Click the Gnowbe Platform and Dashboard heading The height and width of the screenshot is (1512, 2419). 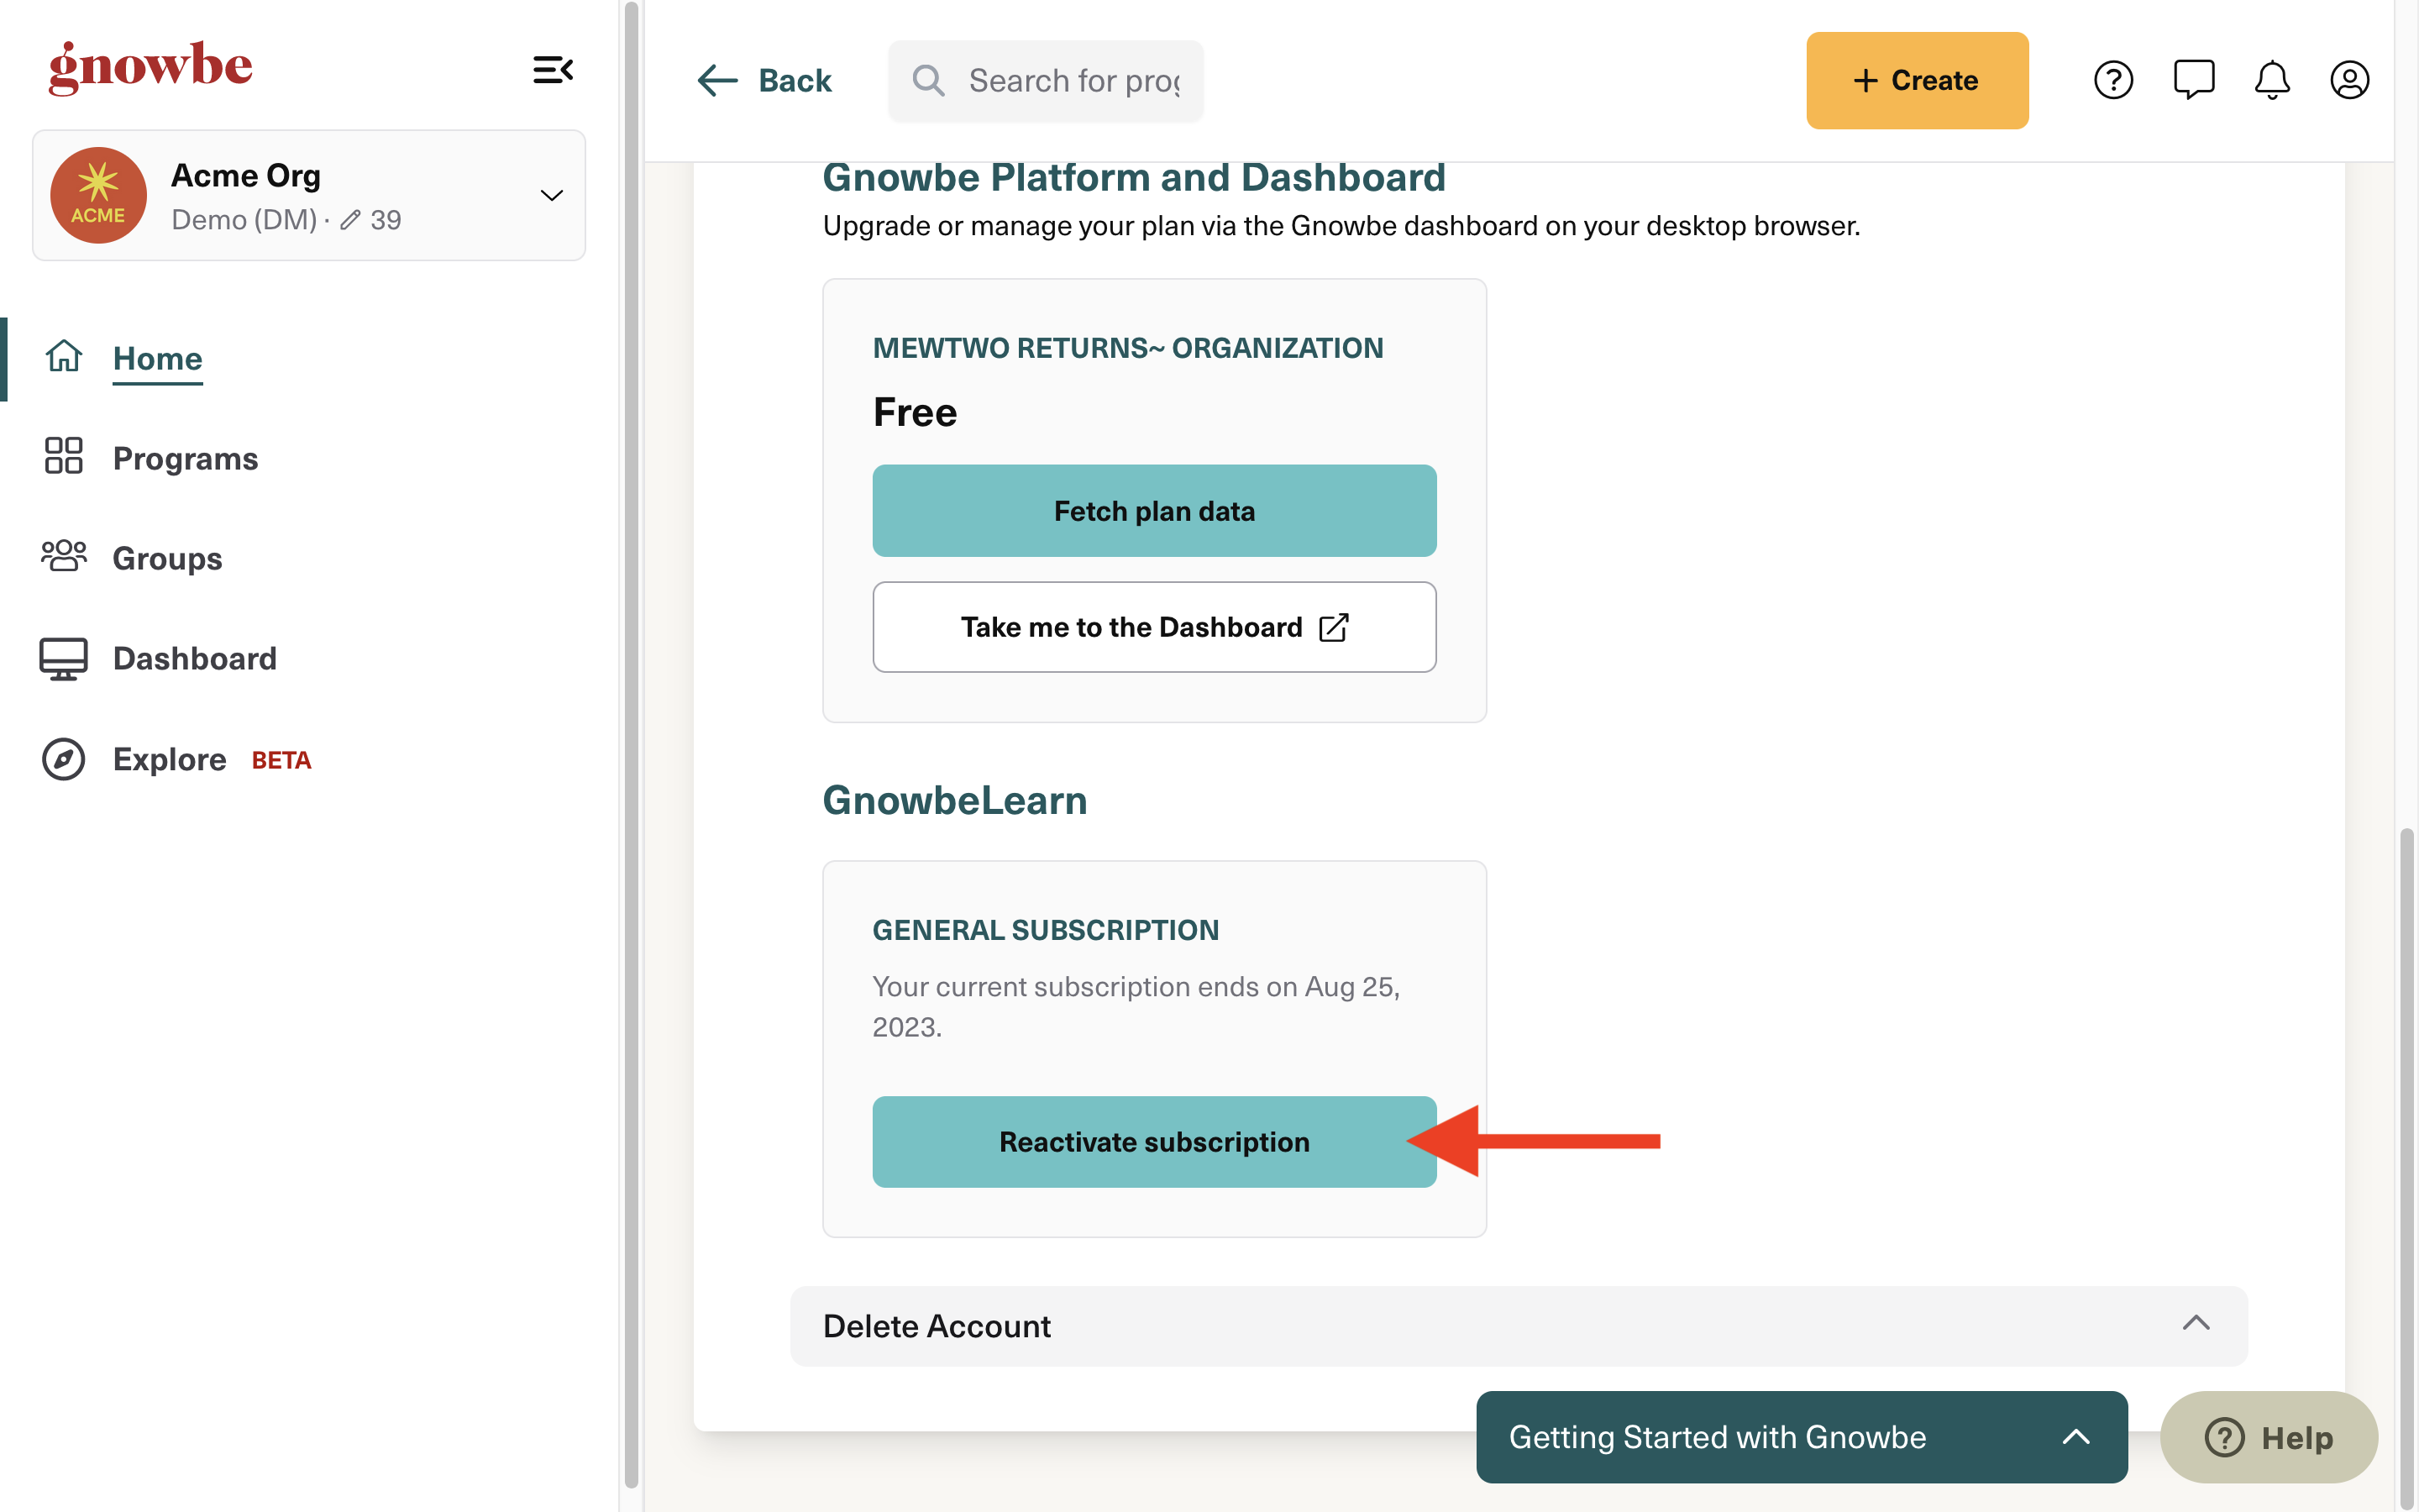(1134, 178)
